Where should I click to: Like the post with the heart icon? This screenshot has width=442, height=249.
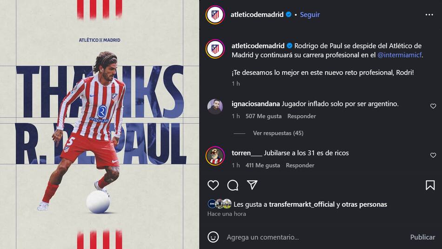pos(213,185)
